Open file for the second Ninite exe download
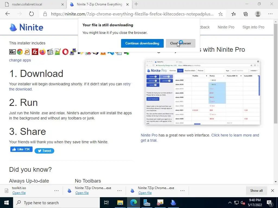 (145, 193)
